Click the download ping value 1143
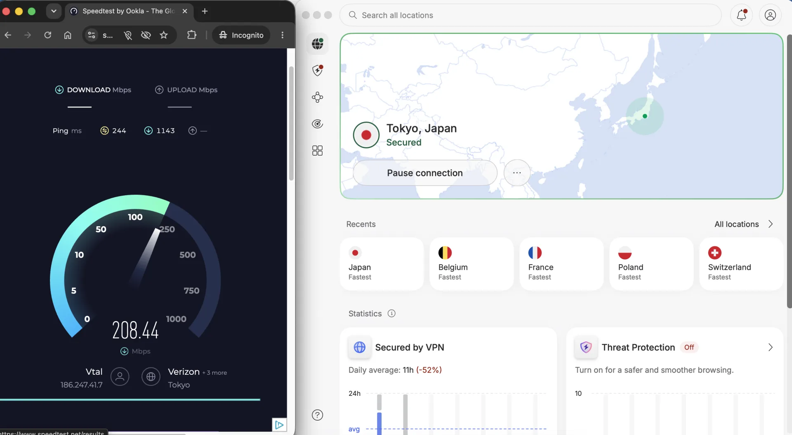The image size is (792, 435). 165,130
